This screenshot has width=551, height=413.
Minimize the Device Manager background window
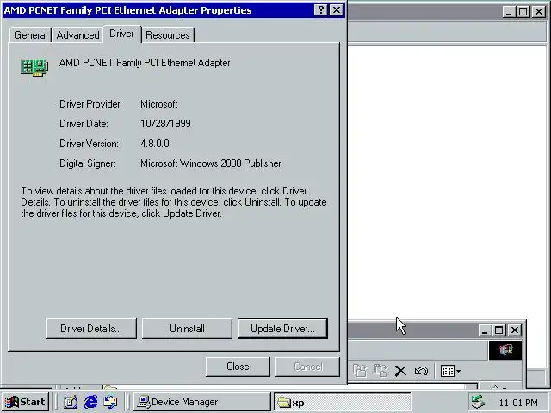tap(509, 12)
